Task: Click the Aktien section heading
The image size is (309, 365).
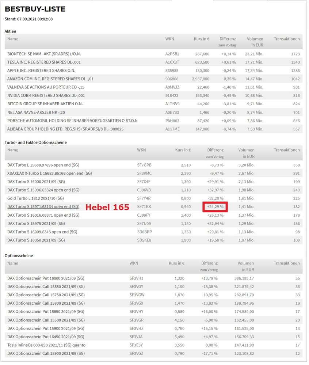Action: [x=10, y=31]
